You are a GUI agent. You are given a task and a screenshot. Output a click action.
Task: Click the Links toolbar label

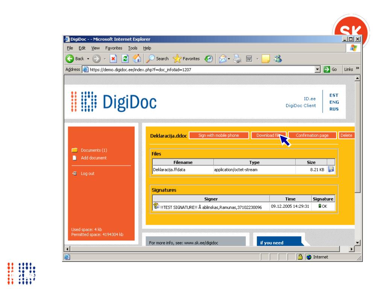pos(349,70)
